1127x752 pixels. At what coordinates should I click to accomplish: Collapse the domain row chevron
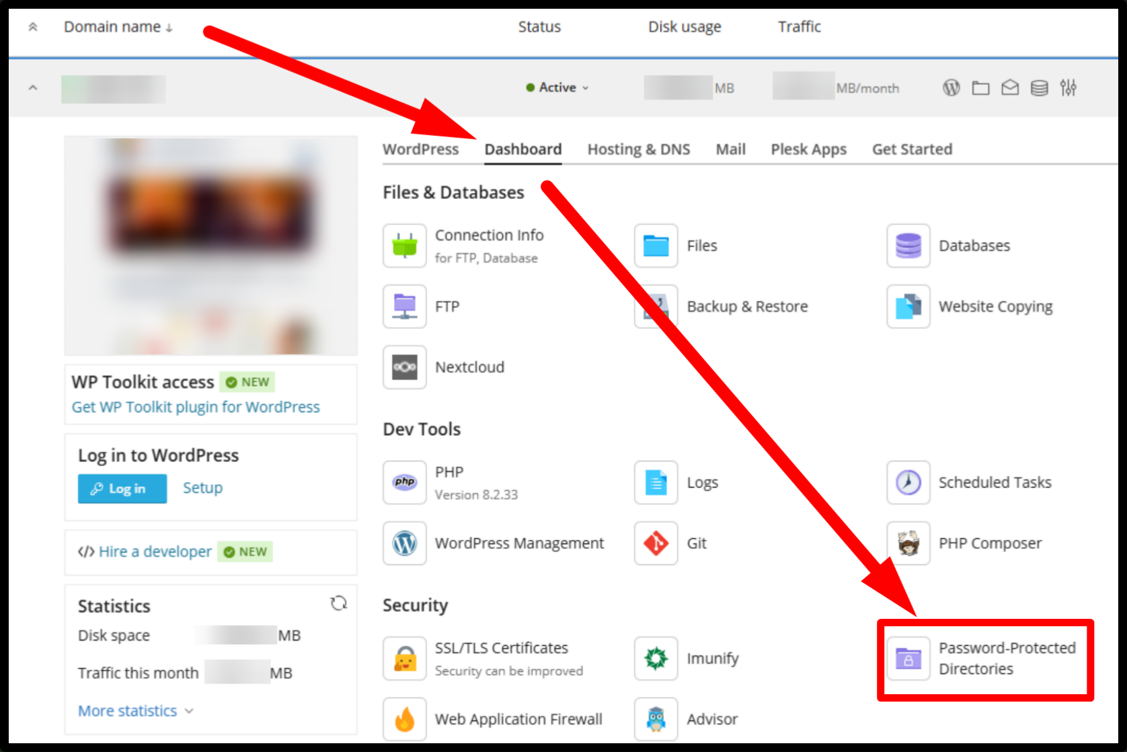coord(33,88)
